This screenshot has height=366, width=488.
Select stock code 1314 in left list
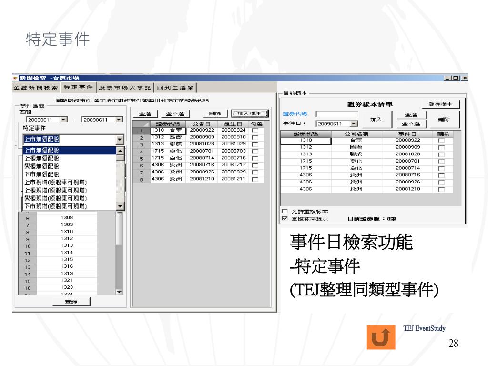[x=67, y=253]
